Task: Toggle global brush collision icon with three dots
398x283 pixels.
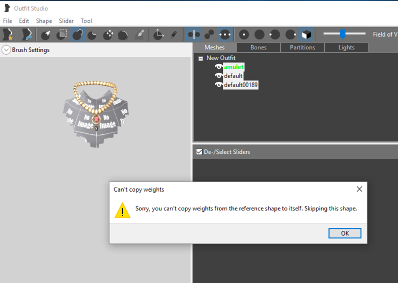Action: (225, 35)
